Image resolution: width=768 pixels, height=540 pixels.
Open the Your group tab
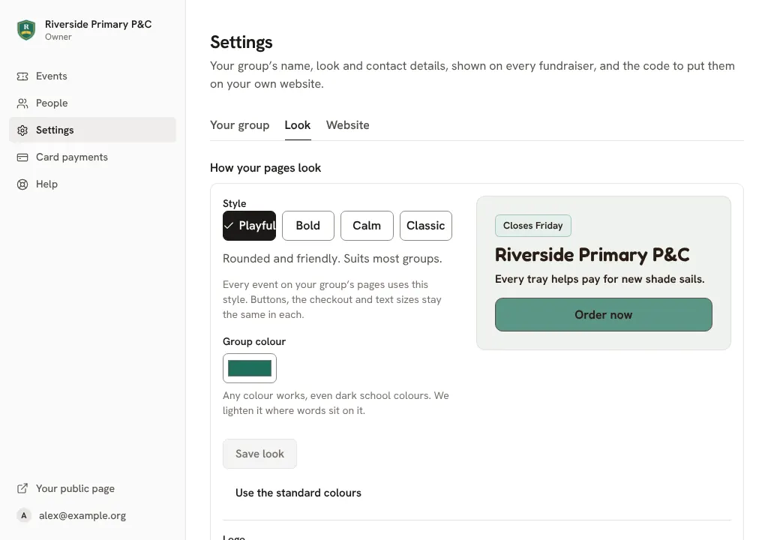tap(239, 125)
